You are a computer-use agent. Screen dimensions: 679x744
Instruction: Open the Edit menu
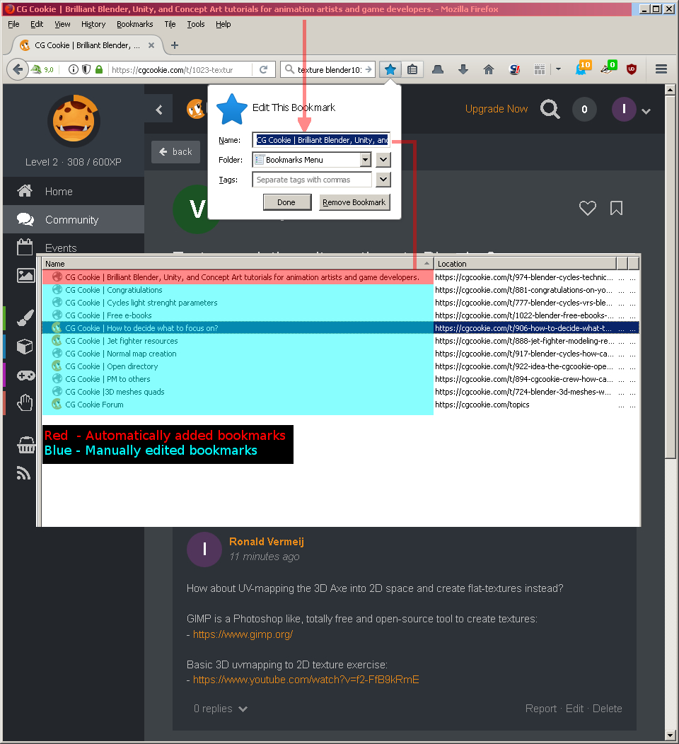pyautogui.click(x=37, y=24)
